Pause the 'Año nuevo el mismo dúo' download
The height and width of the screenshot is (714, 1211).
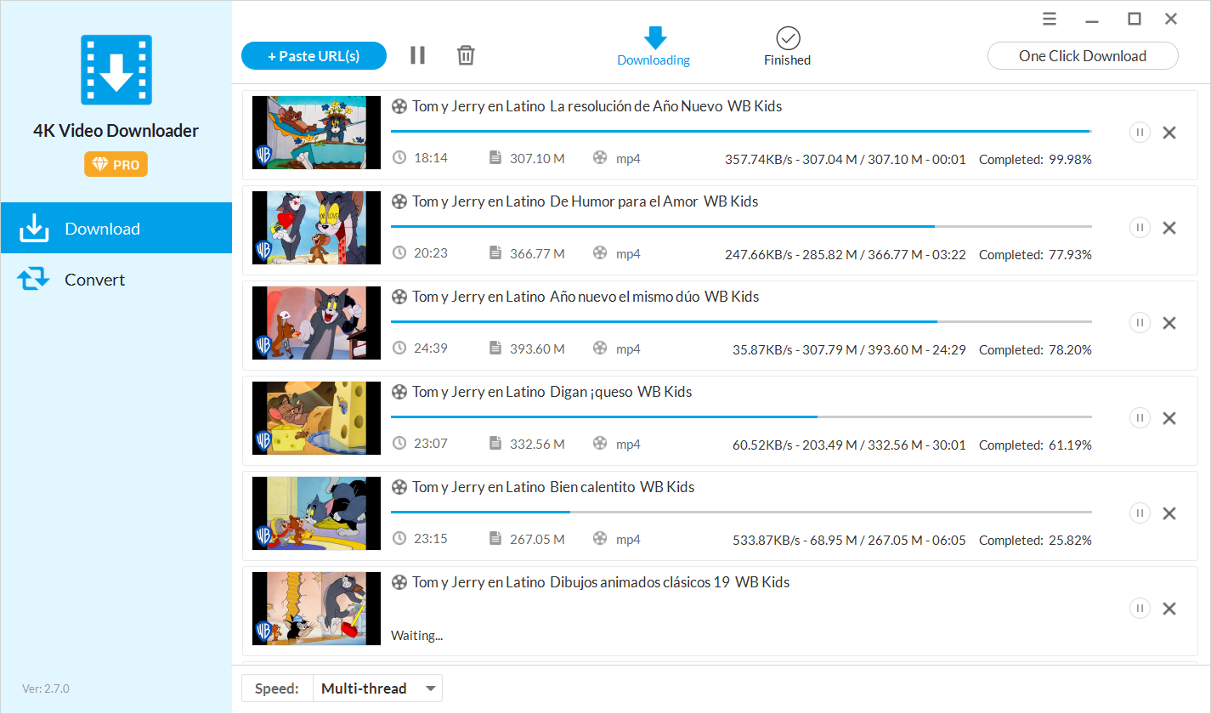(1140, 323)
